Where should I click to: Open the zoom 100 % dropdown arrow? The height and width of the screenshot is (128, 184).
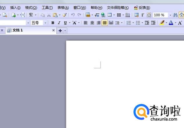[x=170, y=15]
